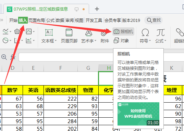Insert an attachment (附件)
The image size is (184, 131).
[x=105, y=36]
